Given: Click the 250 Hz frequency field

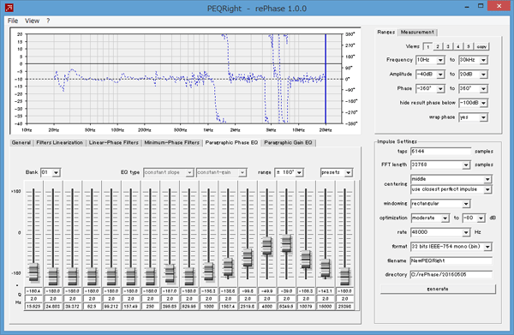Looking at the screenshot, I should tap(150, 307).
